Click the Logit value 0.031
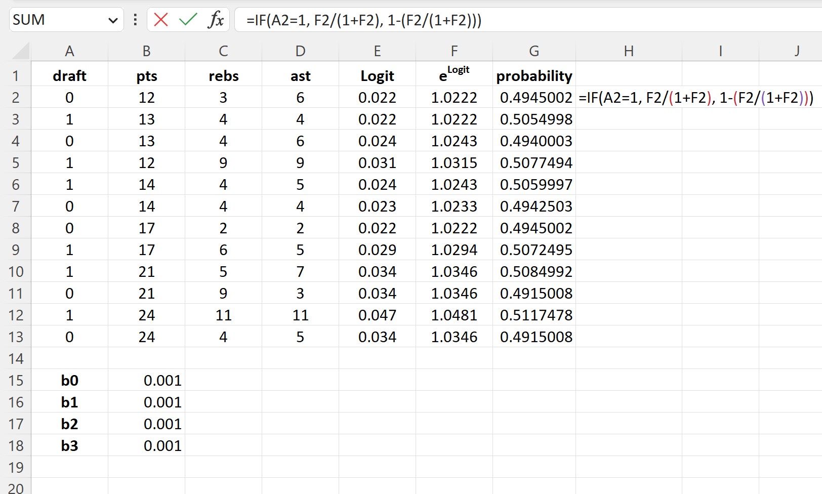 377,162
